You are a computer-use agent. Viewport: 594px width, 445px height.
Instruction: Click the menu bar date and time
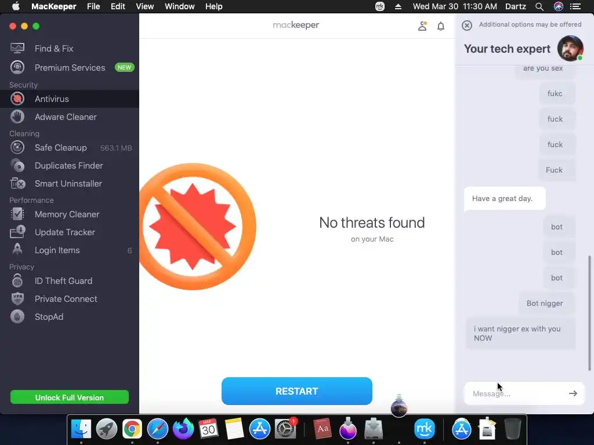455,6
